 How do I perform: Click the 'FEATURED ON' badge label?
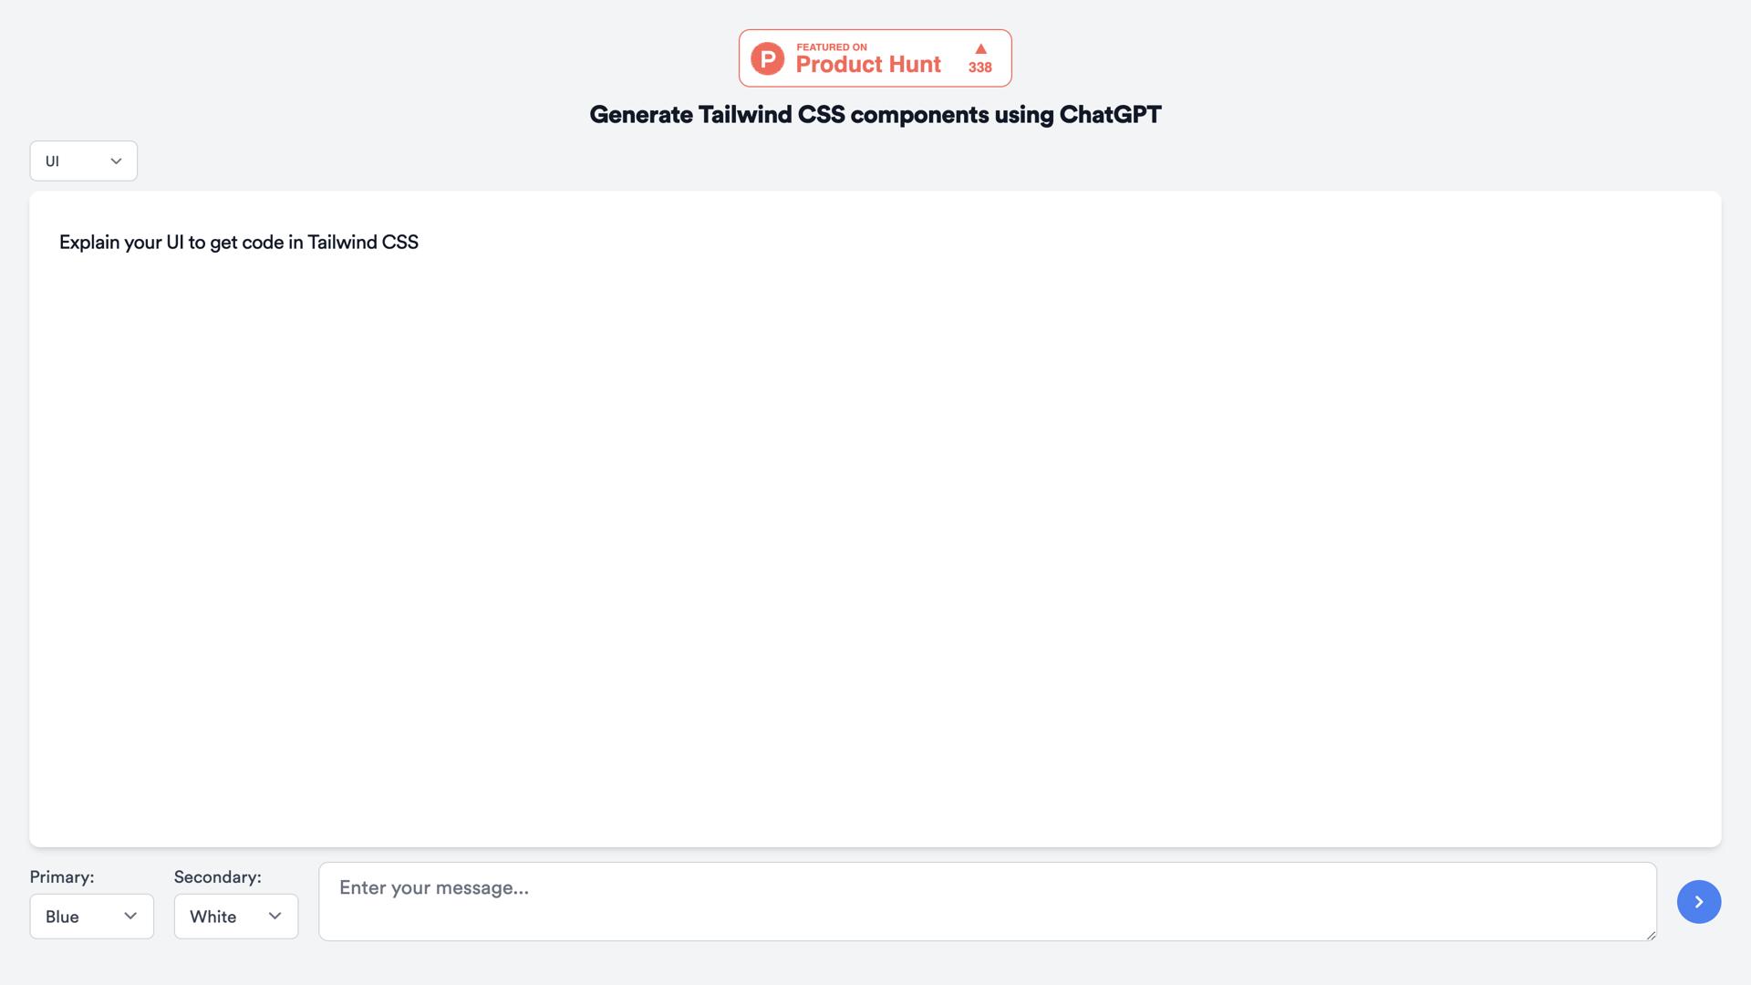pos(831,47)
